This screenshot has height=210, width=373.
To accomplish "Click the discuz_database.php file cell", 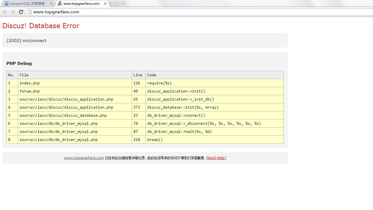I will (x=75, y=115).
